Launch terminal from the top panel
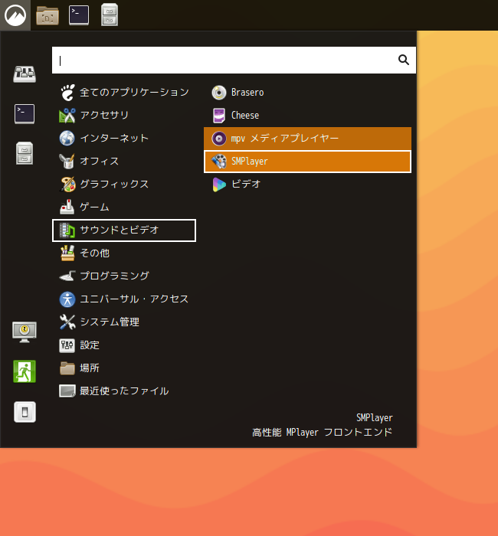498x536 pixels. [x=79, y=15]
